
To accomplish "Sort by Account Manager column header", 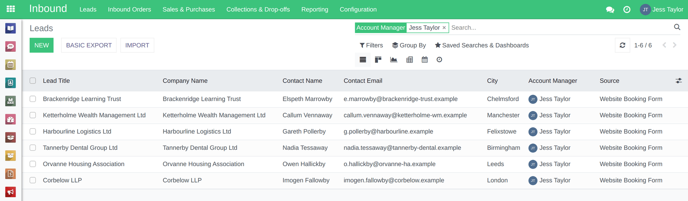I will (553, 80).
